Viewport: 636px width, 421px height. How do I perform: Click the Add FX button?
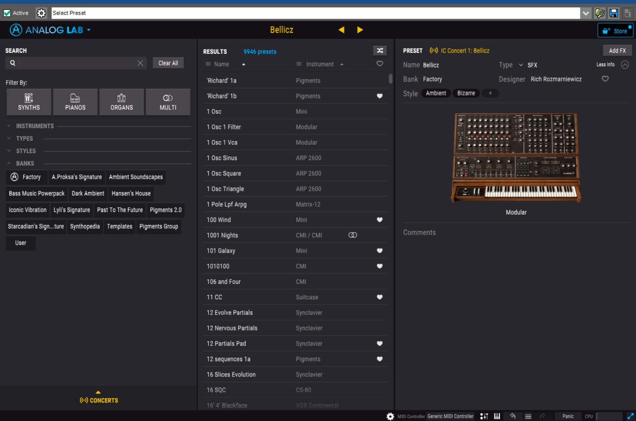617,51
